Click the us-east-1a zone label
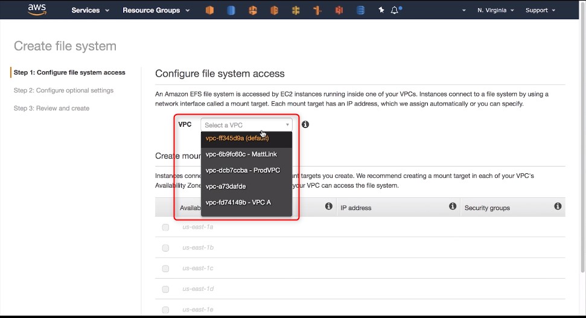The width and height of the screenshot is (586, 318). (x=198, y=227)
